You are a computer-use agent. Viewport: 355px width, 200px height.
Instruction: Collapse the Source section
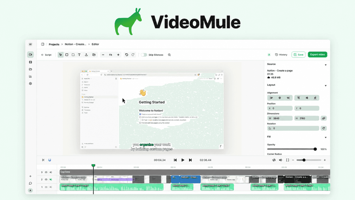click(325, 65)
